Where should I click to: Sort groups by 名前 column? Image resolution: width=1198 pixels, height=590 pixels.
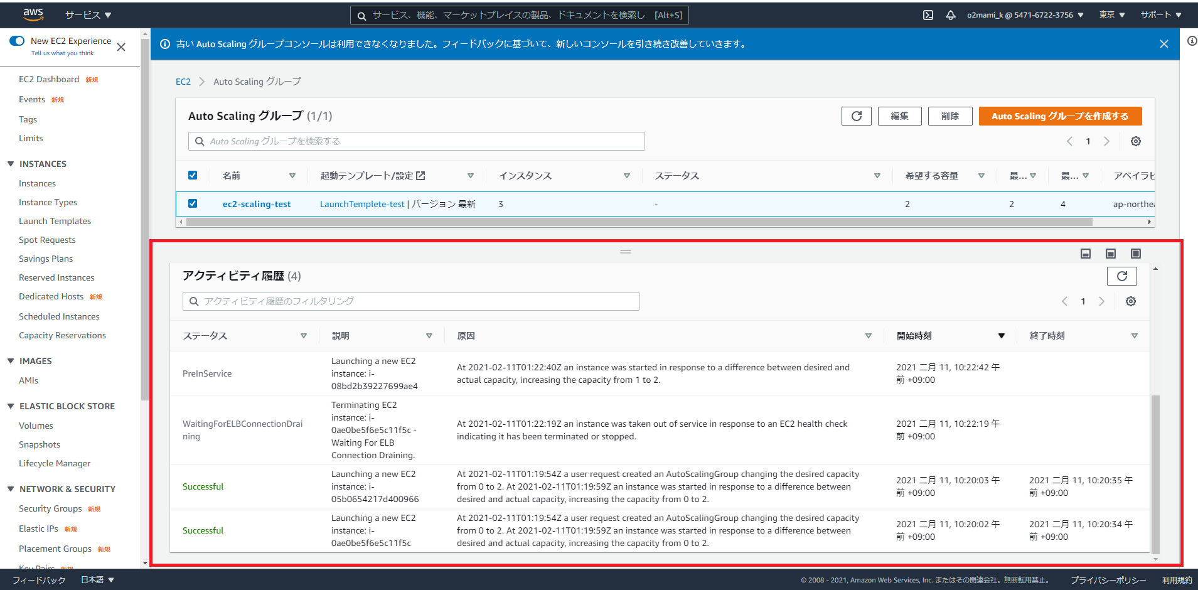[x=292, y=176]
